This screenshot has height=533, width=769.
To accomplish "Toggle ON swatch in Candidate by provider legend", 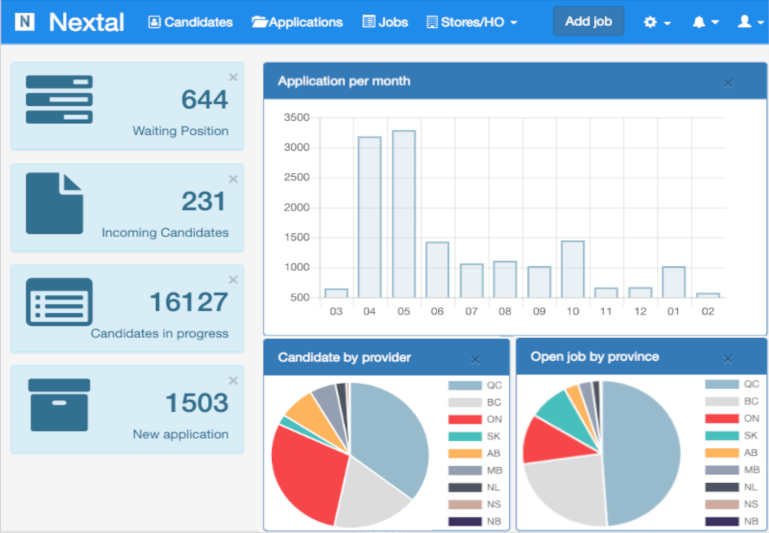I will pos(465,420).
